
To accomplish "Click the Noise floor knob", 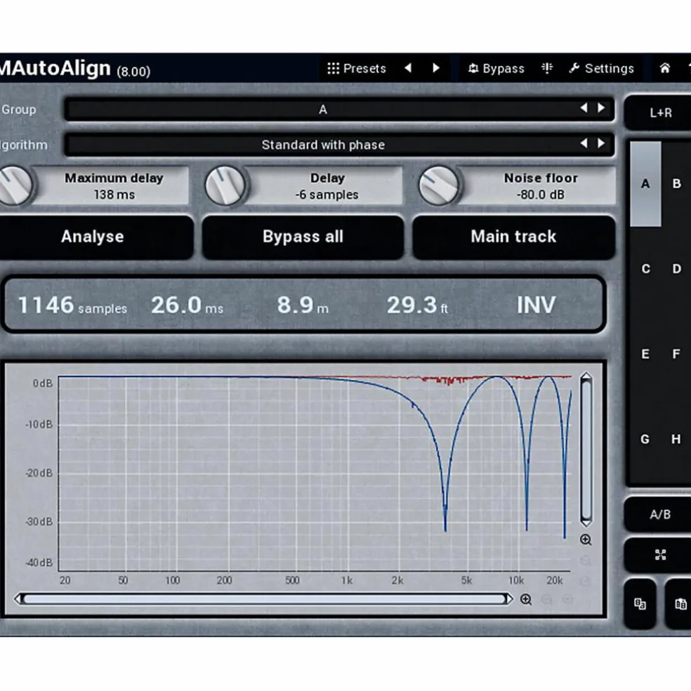I will 438,185.
